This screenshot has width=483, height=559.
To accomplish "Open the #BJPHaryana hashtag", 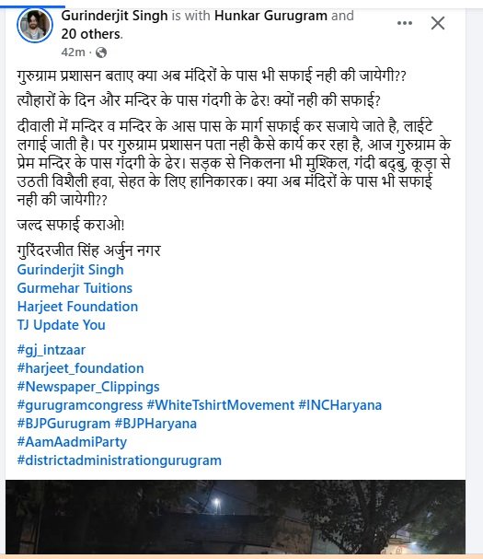I will (x=155, y=424).
